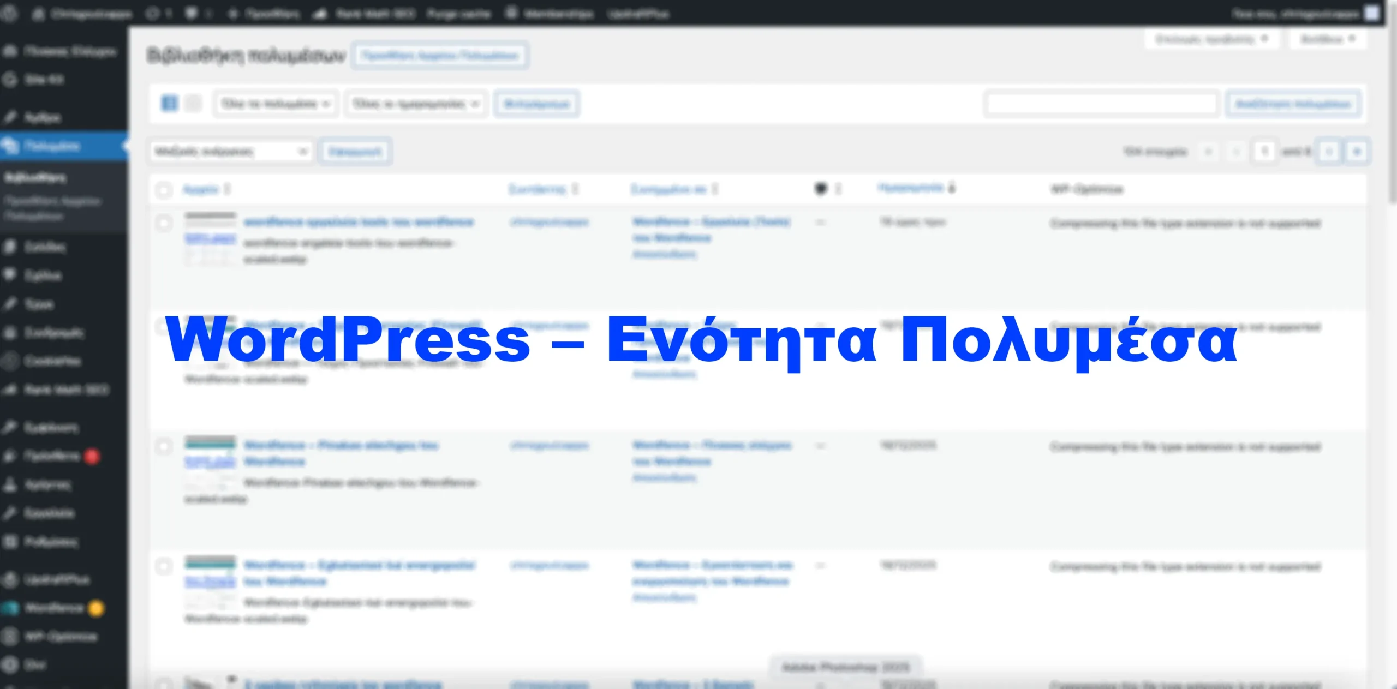1397x689 pixels.
Task: Open the comments bubble in admin bar
Action: (191, 13)
